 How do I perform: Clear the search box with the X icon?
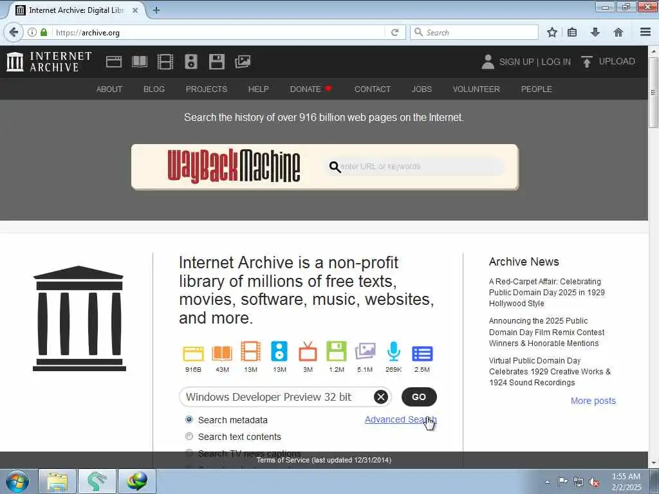(381, 396)
